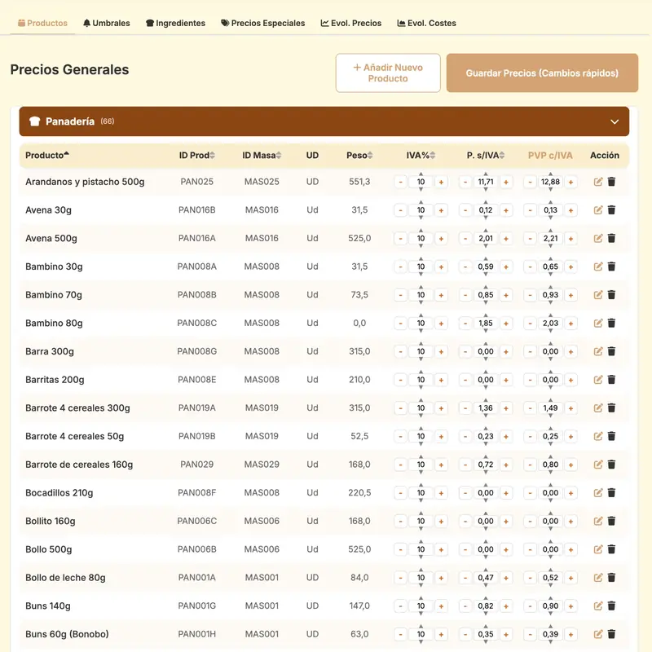Save with Guardar Precios (Cambios rápidos)
Screen dimensions: 652x652
pyautogui.click(x=542, y=73)
